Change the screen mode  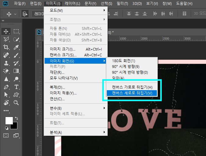(16, 135)
